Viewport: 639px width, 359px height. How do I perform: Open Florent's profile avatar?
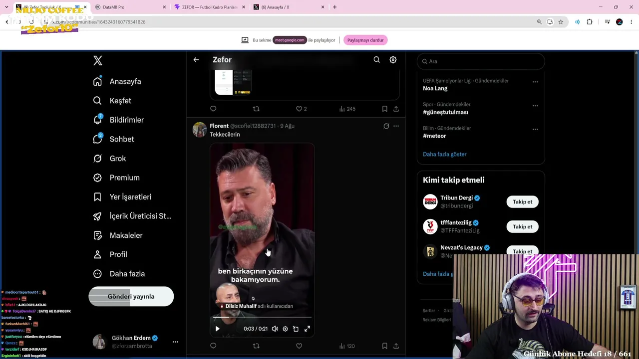(x=200, y=130)
